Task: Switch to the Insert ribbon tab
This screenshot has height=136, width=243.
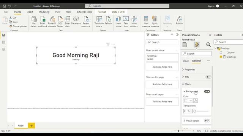Action: click(x=30, y=12)
